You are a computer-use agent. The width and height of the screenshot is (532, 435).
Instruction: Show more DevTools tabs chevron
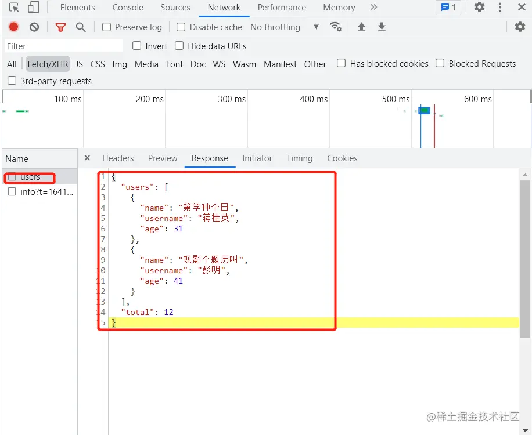coord(373,7)
